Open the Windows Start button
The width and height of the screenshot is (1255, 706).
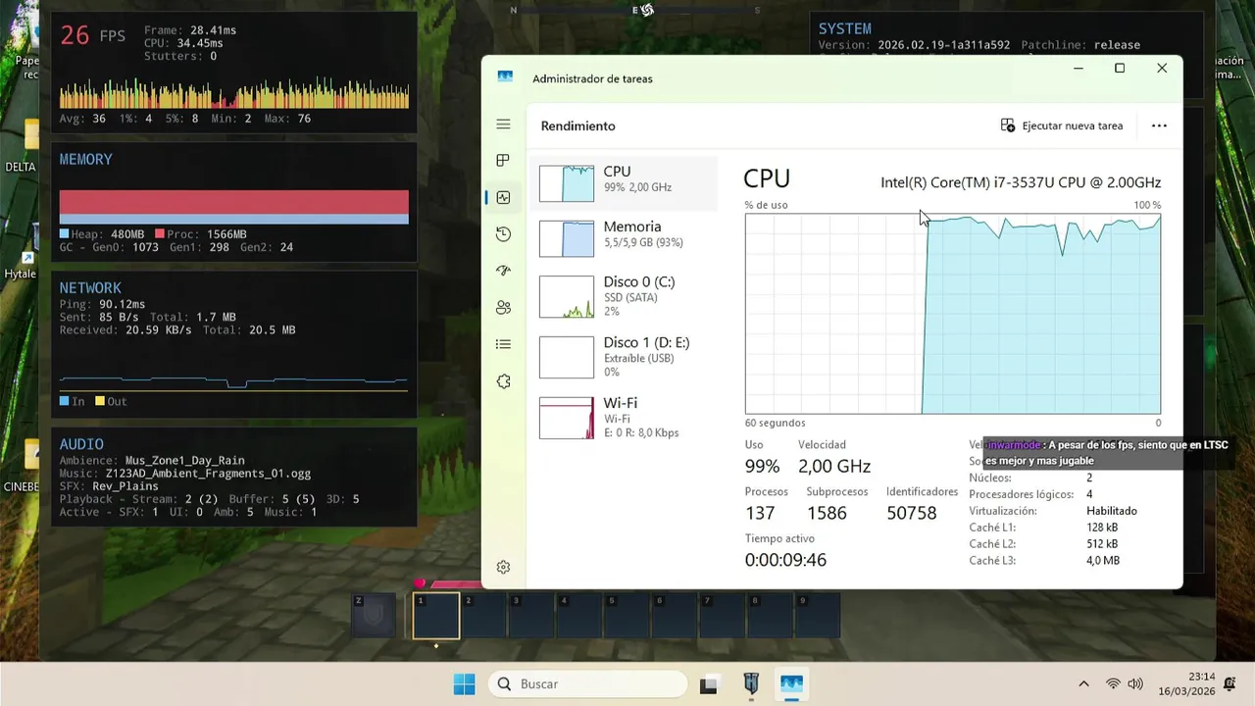point(464,683)
